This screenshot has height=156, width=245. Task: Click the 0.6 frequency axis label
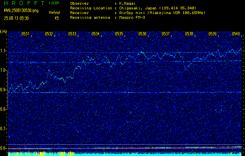[3, 148]
